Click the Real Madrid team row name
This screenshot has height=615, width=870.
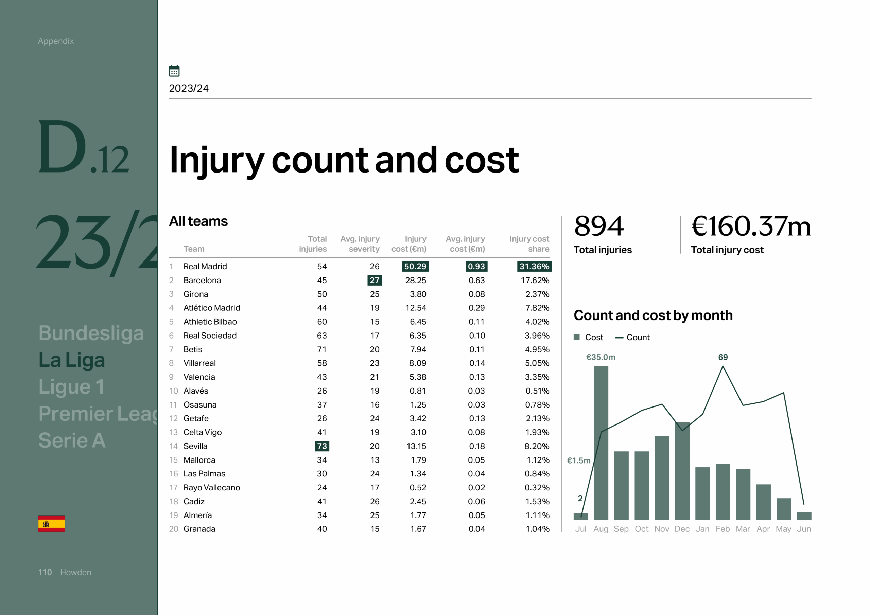pyautogui.click(x=205, y=266)
